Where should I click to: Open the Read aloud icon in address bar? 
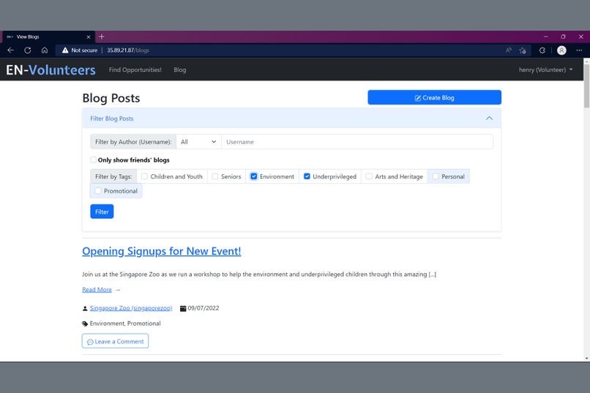[508, 50]
